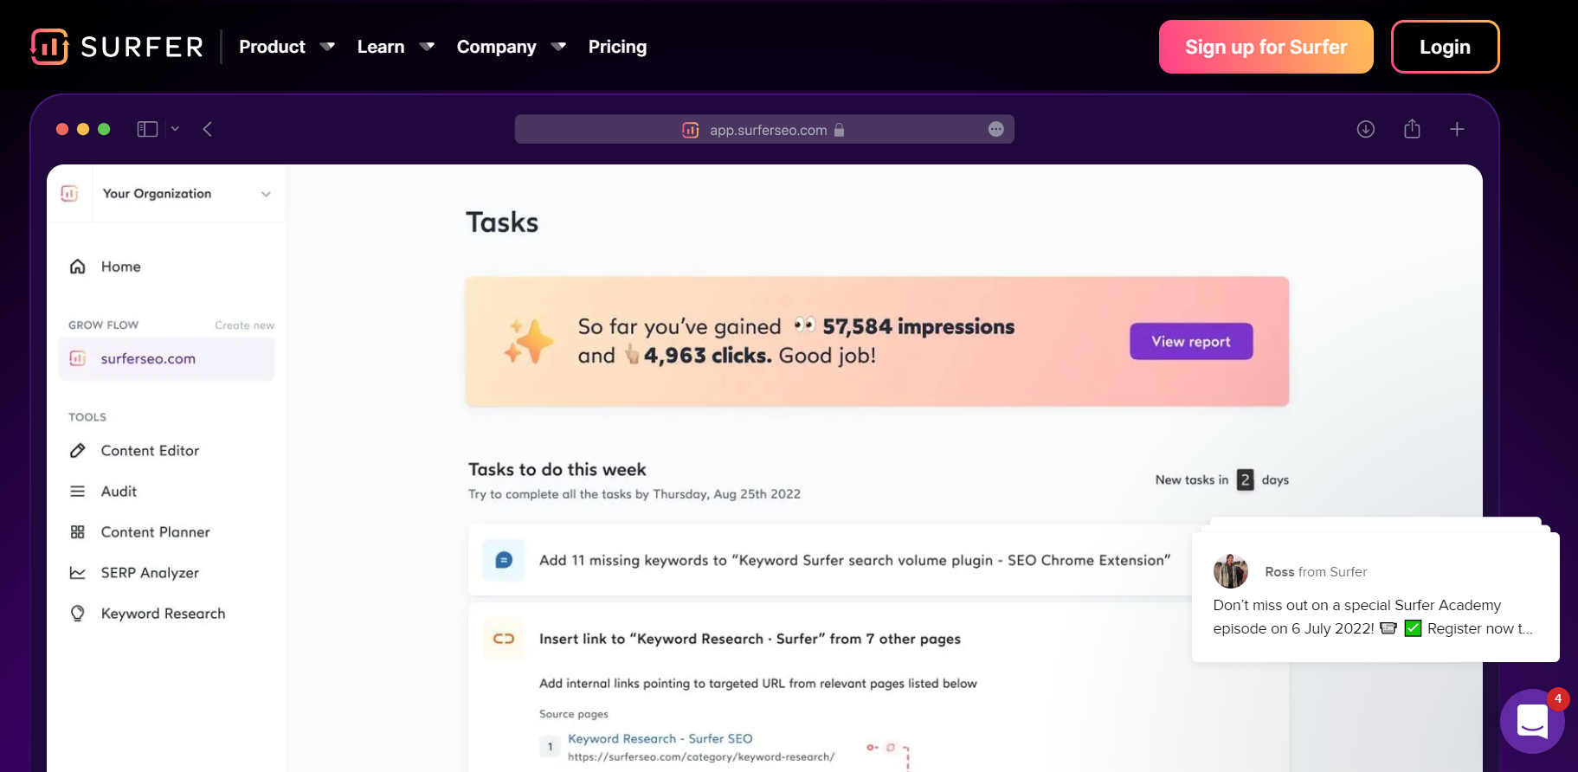Open Keyword Research - Surfer SEO link
The height and width of the screenshot is (772, 1578).
coord(660,738)
